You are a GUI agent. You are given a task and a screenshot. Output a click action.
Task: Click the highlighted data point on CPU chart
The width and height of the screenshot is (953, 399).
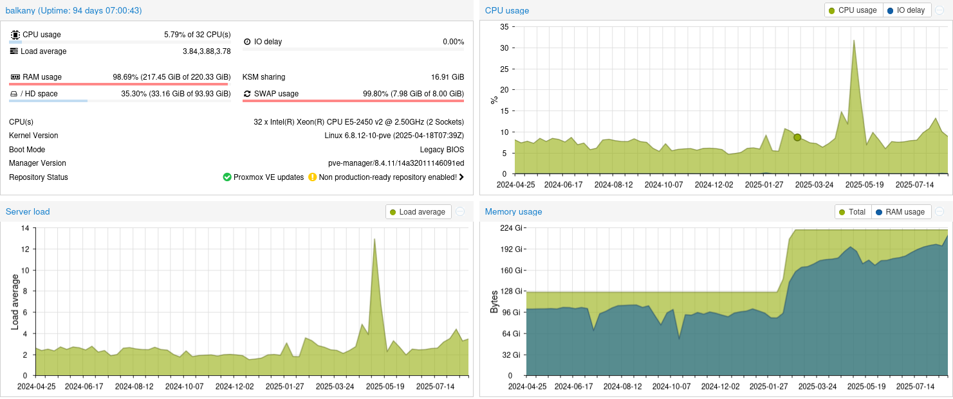click(797, 137)
